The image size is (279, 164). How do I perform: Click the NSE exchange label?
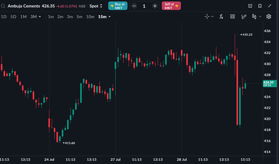82,6
